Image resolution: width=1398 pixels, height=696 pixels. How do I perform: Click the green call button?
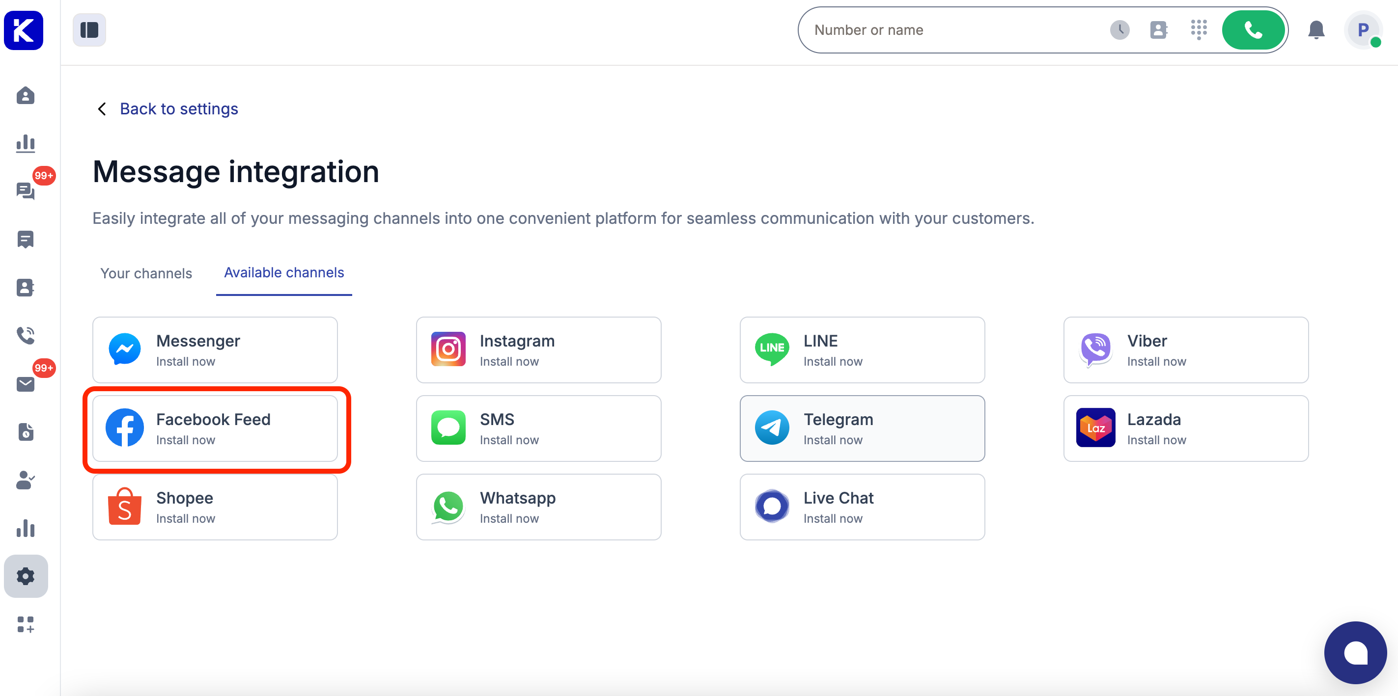tap(1253, 30)
